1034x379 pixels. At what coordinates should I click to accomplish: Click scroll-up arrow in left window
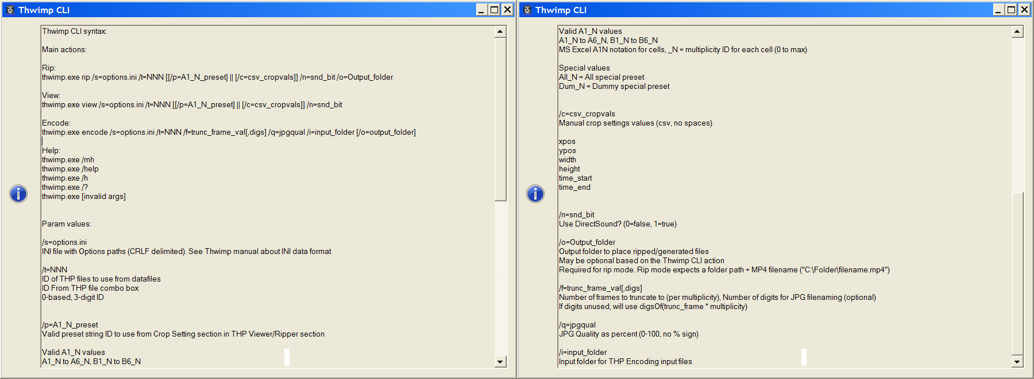(500, 32)
